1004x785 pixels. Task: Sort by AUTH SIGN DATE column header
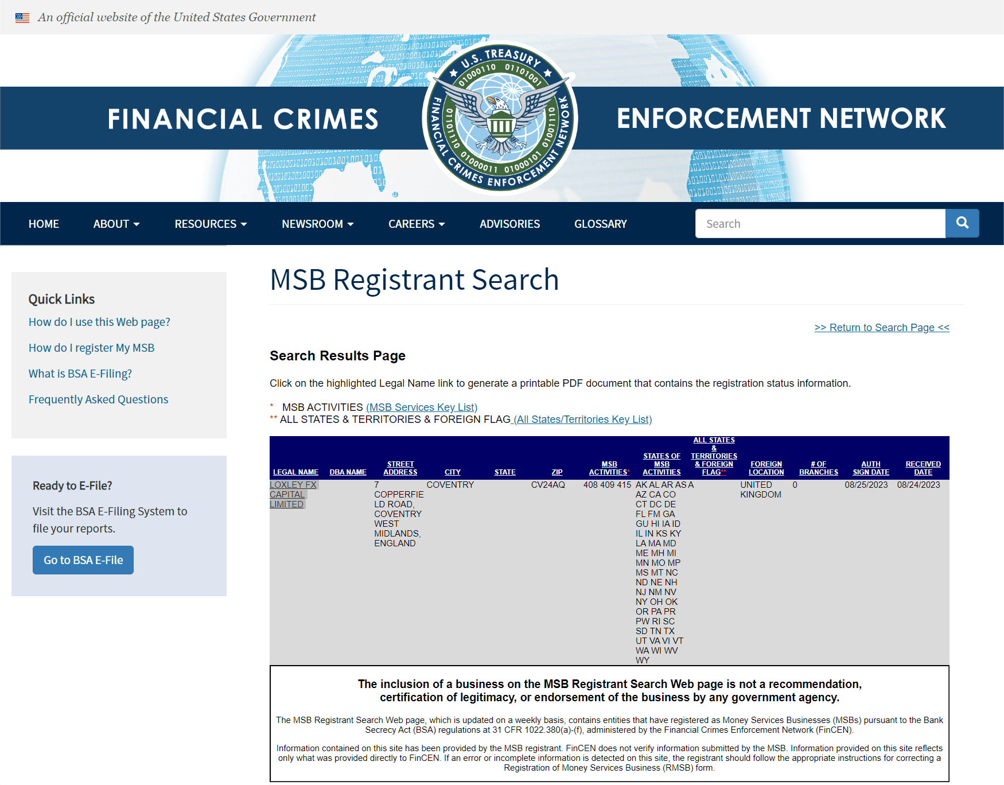click(x=871, y=468)
